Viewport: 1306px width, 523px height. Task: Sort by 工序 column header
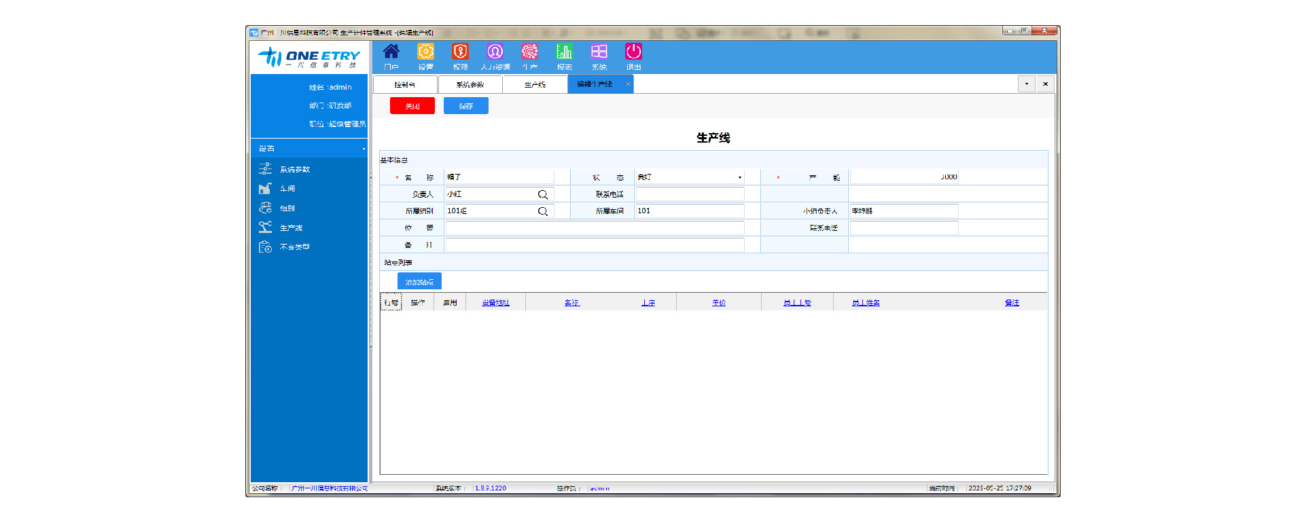click(648, 303)
